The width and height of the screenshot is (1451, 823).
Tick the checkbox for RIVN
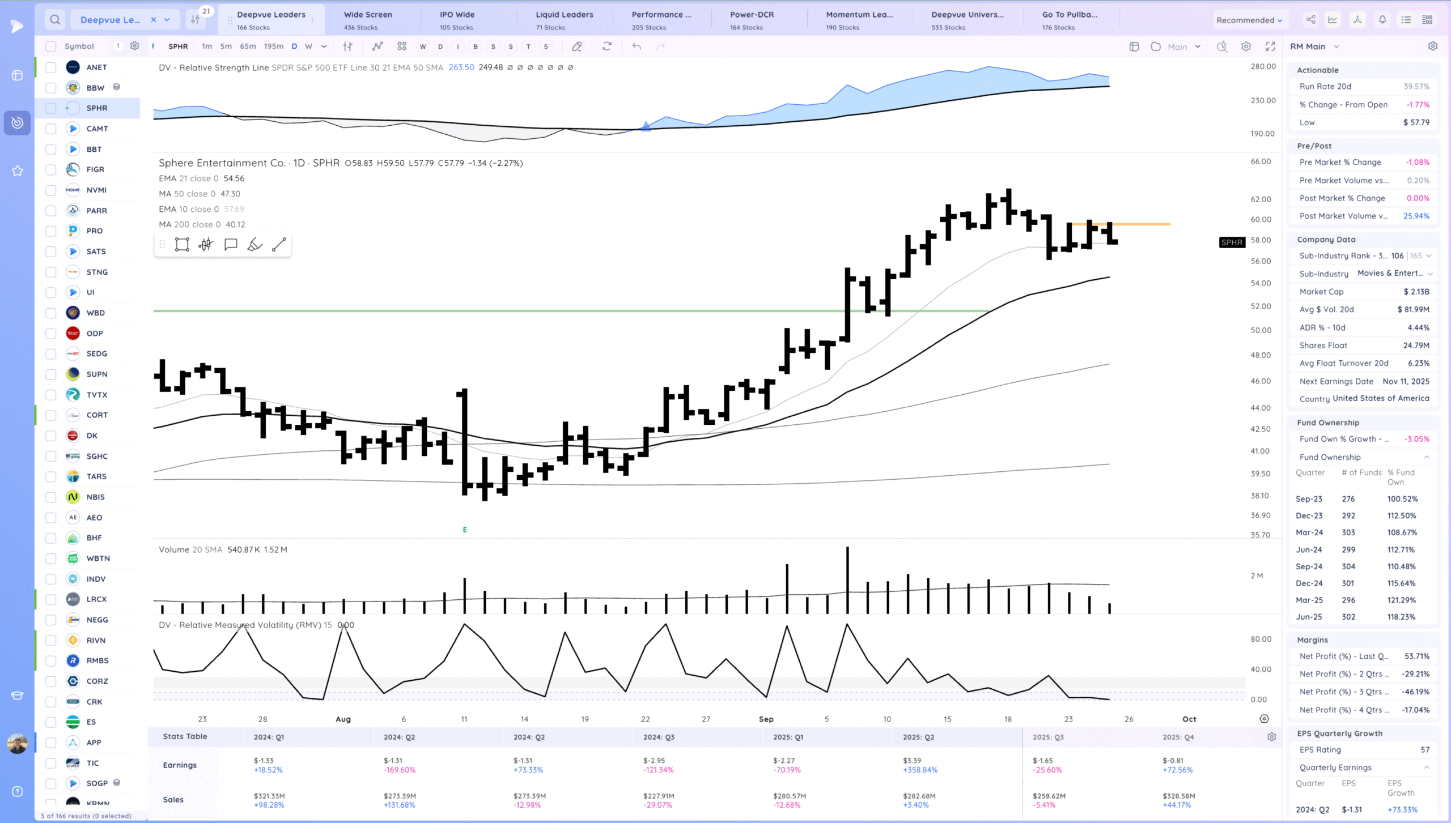click(51, 640)
